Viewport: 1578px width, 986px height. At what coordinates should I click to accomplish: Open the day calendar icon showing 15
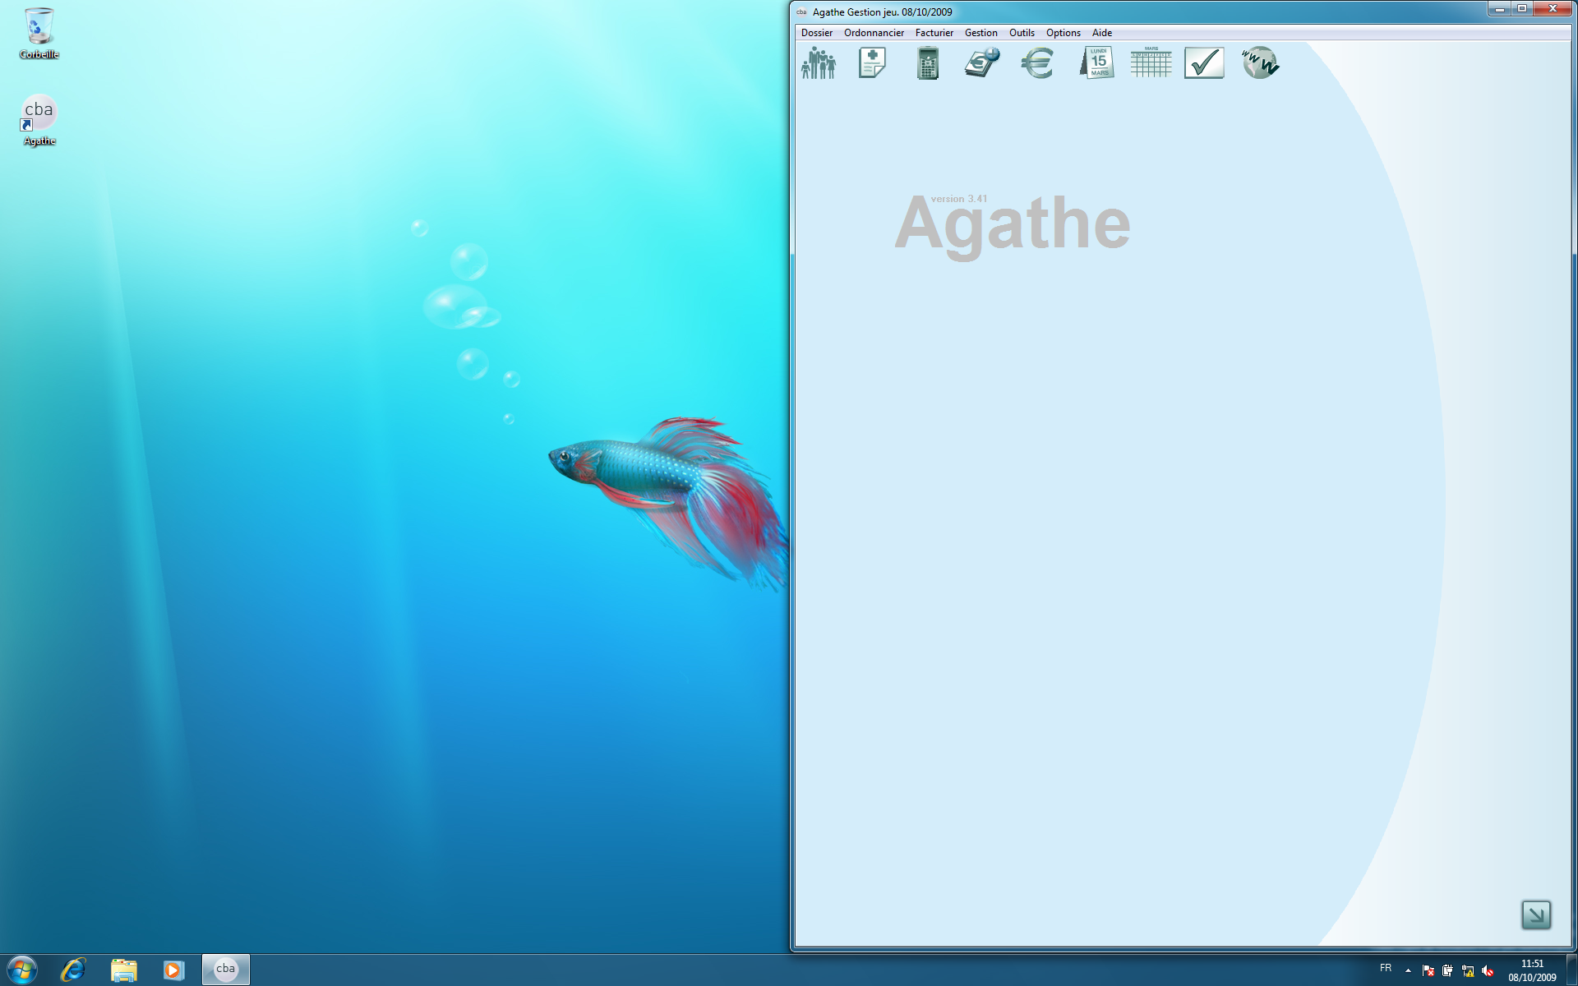[1097, 62]
